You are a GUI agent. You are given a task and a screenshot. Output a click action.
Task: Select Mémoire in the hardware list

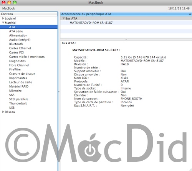[x=15, y=91]
